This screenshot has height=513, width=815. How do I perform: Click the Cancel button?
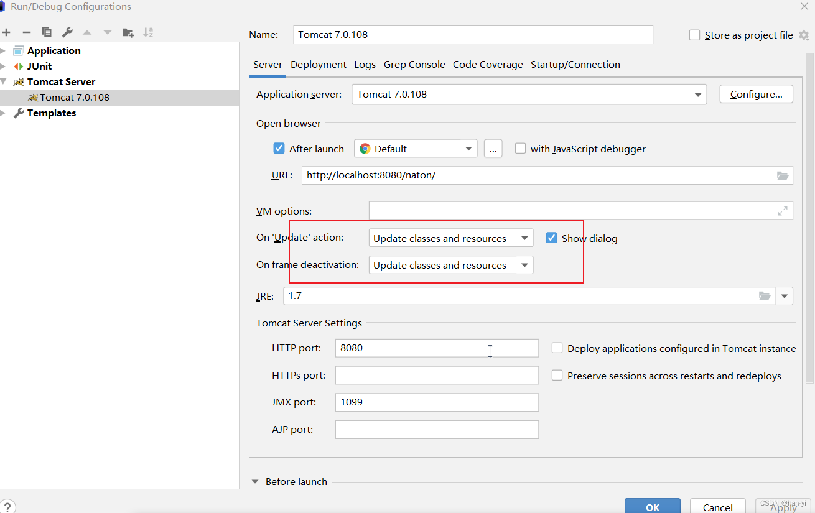(718, 507)
